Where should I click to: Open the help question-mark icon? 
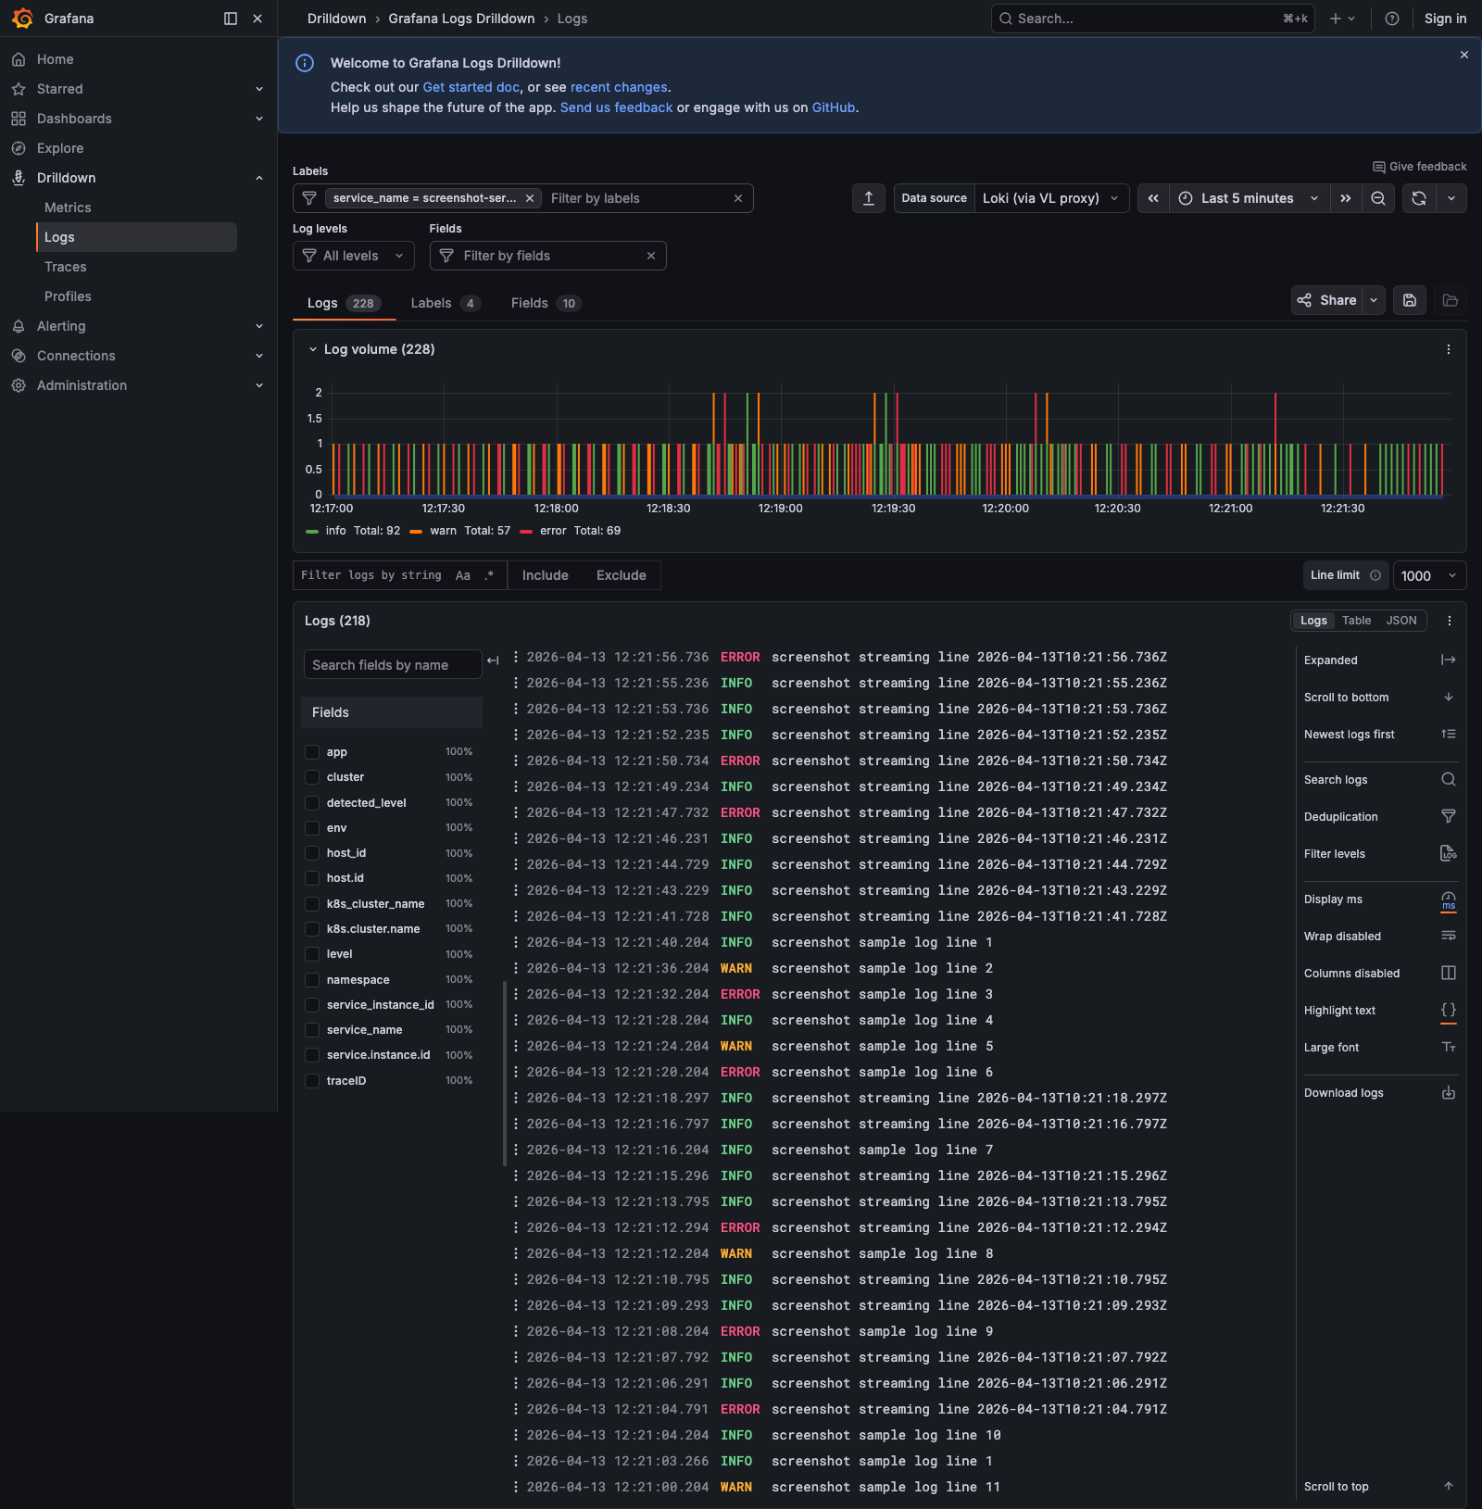point(1391,19)
